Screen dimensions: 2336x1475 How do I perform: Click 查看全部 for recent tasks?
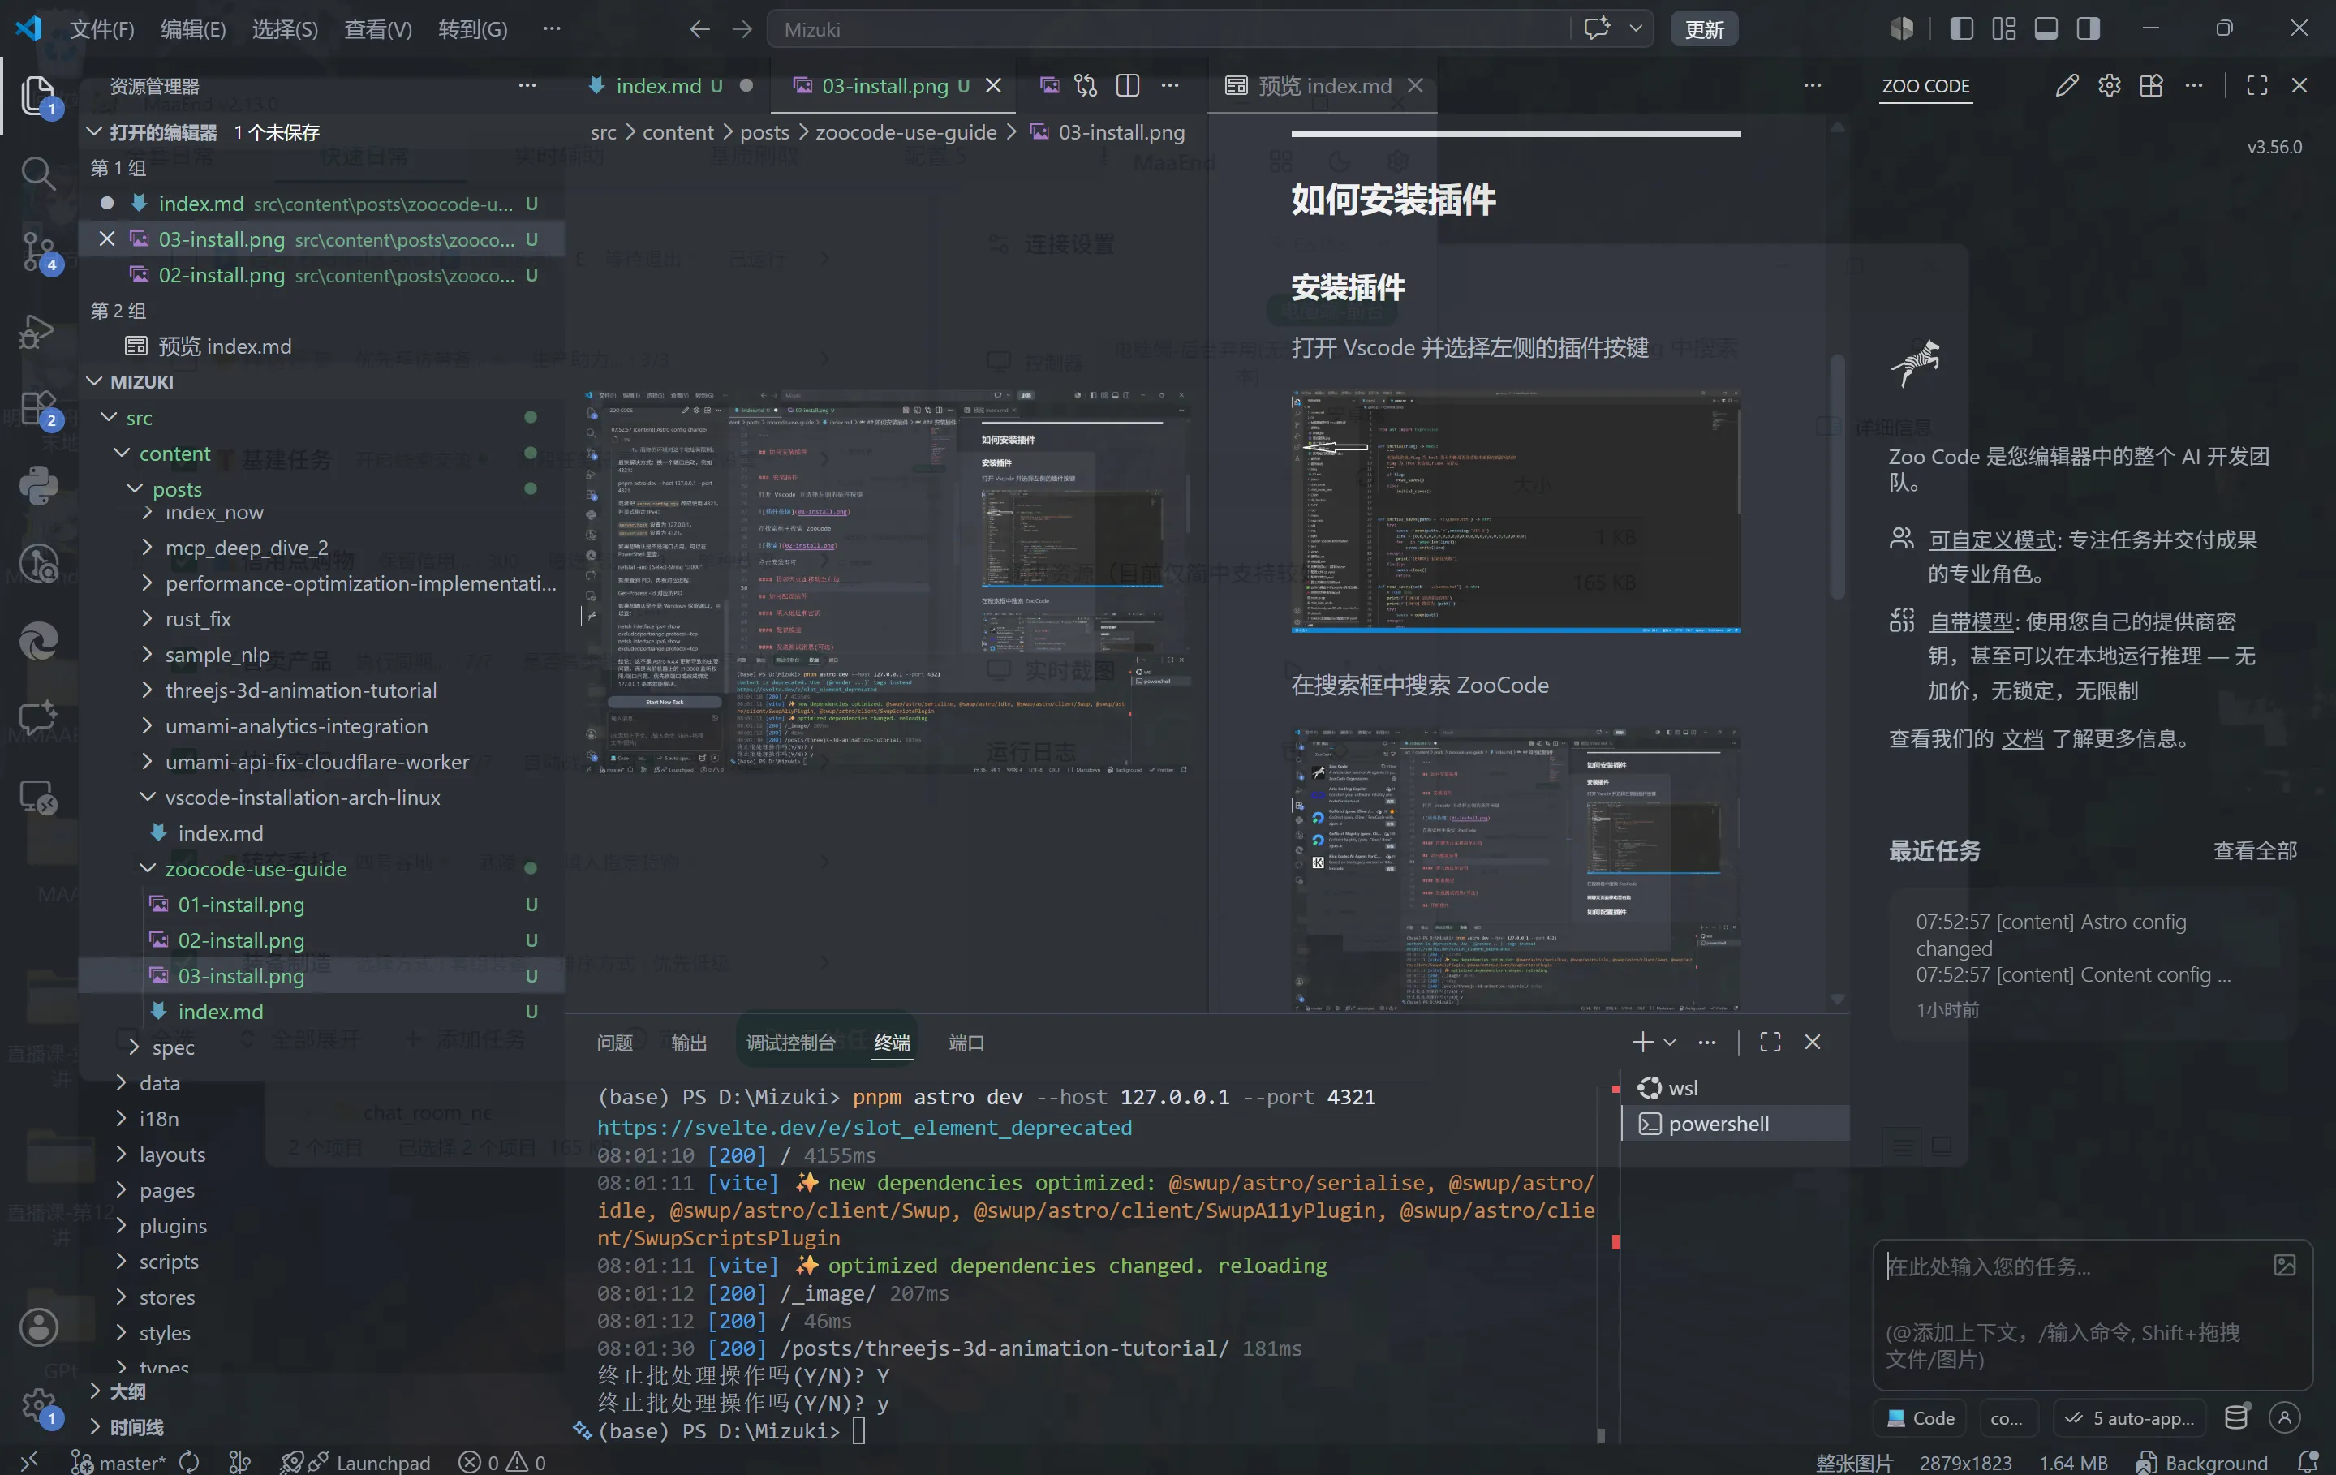[x=2255, y=850]
